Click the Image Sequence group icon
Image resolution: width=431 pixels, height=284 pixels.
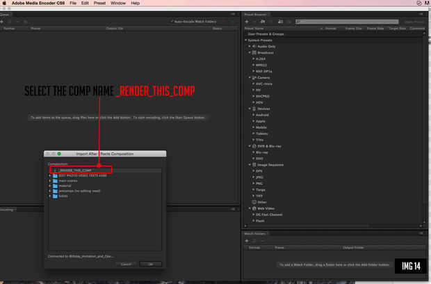[254, 164]
